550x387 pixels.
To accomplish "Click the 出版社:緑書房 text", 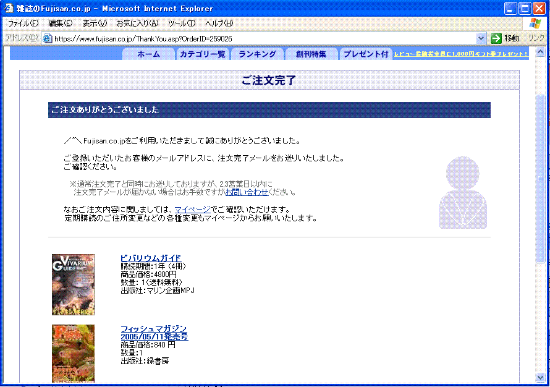I will (145, 361).
